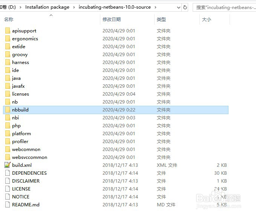Sort by the 类型 column header
The height and width of the screenshot is (215, 256).
[161, 20]
